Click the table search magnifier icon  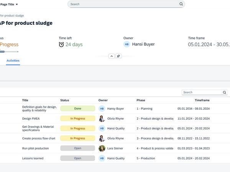[x=225, y=92]
